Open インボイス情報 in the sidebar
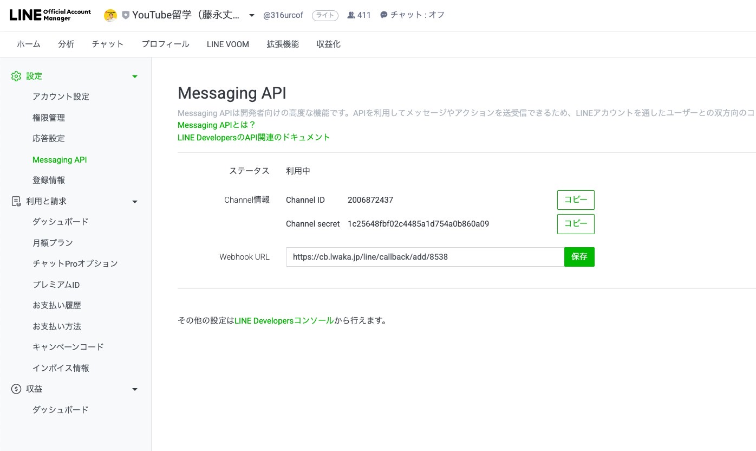The width and height of the screenshot is (756, 451). click(61, 368)
